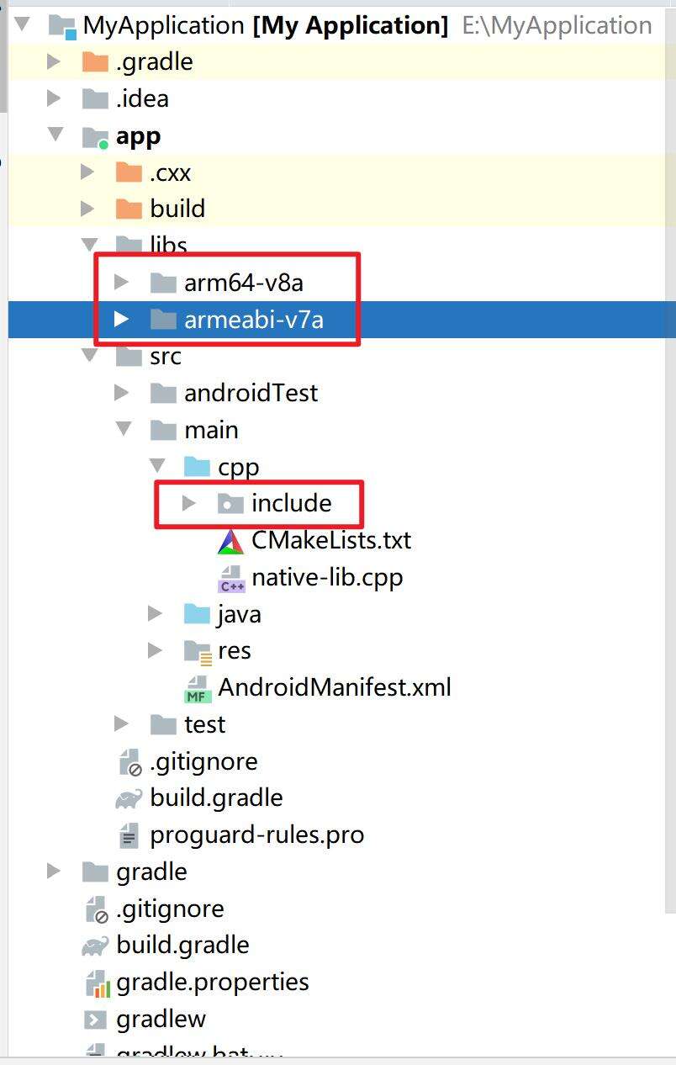This screenshot has height=1065, width=676.
Task: Open the AndroidManifest.xml file
Action: 334,686
